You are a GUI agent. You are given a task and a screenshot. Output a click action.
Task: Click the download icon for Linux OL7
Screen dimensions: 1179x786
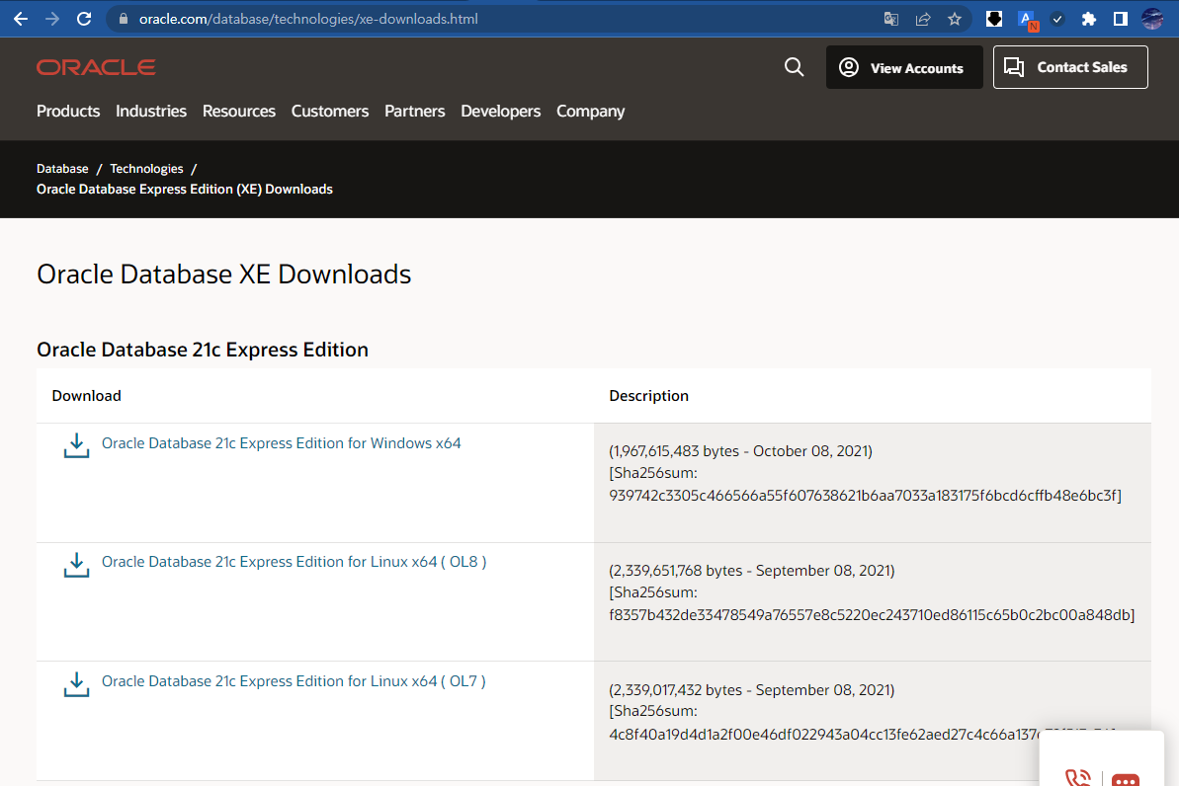pyautogui.click(x=76, y=684)
